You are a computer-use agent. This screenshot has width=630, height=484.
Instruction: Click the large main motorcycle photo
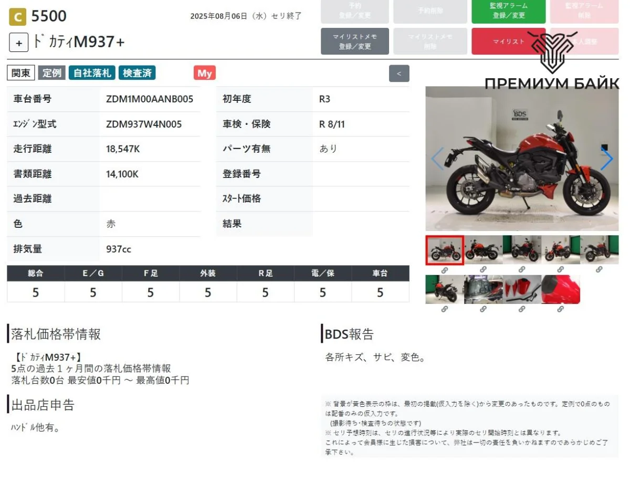point(522,159)
